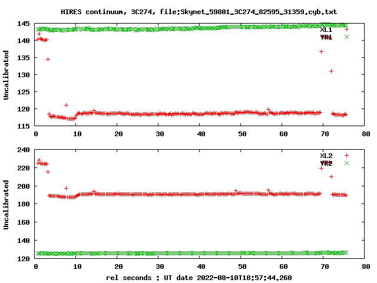Click the 115 y-axis tick label
The image size is (377, 283).
tap(24, 126)
